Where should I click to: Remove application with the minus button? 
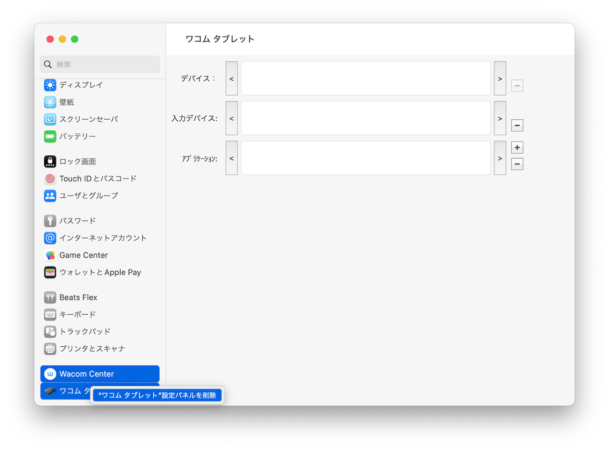[517, 164]
